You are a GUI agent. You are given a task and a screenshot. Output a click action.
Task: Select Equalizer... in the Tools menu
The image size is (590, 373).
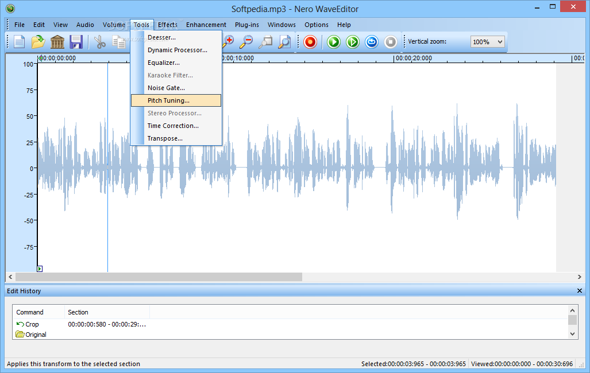pyautogui.click(x=176, y=63)
